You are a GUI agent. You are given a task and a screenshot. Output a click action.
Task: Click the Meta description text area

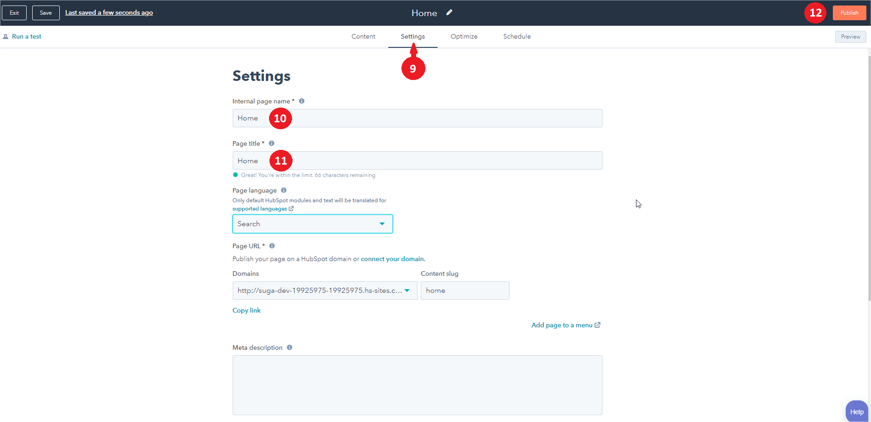[x=417, y=385]
